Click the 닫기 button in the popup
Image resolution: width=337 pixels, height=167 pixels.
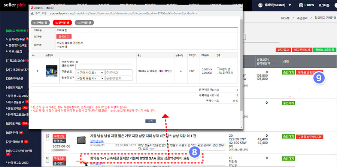[150, 121]
